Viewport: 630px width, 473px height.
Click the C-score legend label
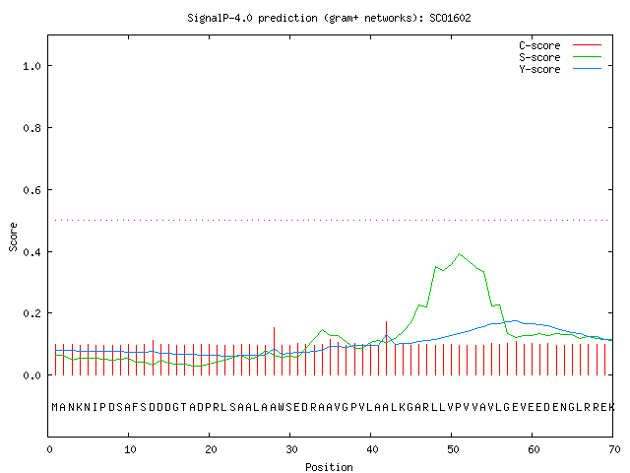[x=539, y=45]
